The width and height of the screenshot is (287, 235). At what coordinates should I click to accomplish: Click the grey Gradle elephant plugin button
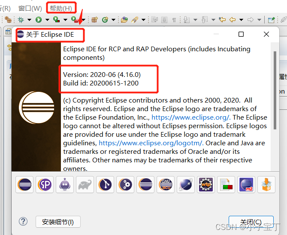click(85, 185)
